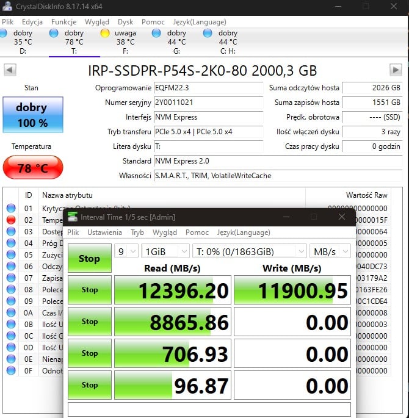This screenshot has height=418, width=409.
Task: Open the Funkcje menu in CrystalDiskInfo
Action: (x=63, y=21)
